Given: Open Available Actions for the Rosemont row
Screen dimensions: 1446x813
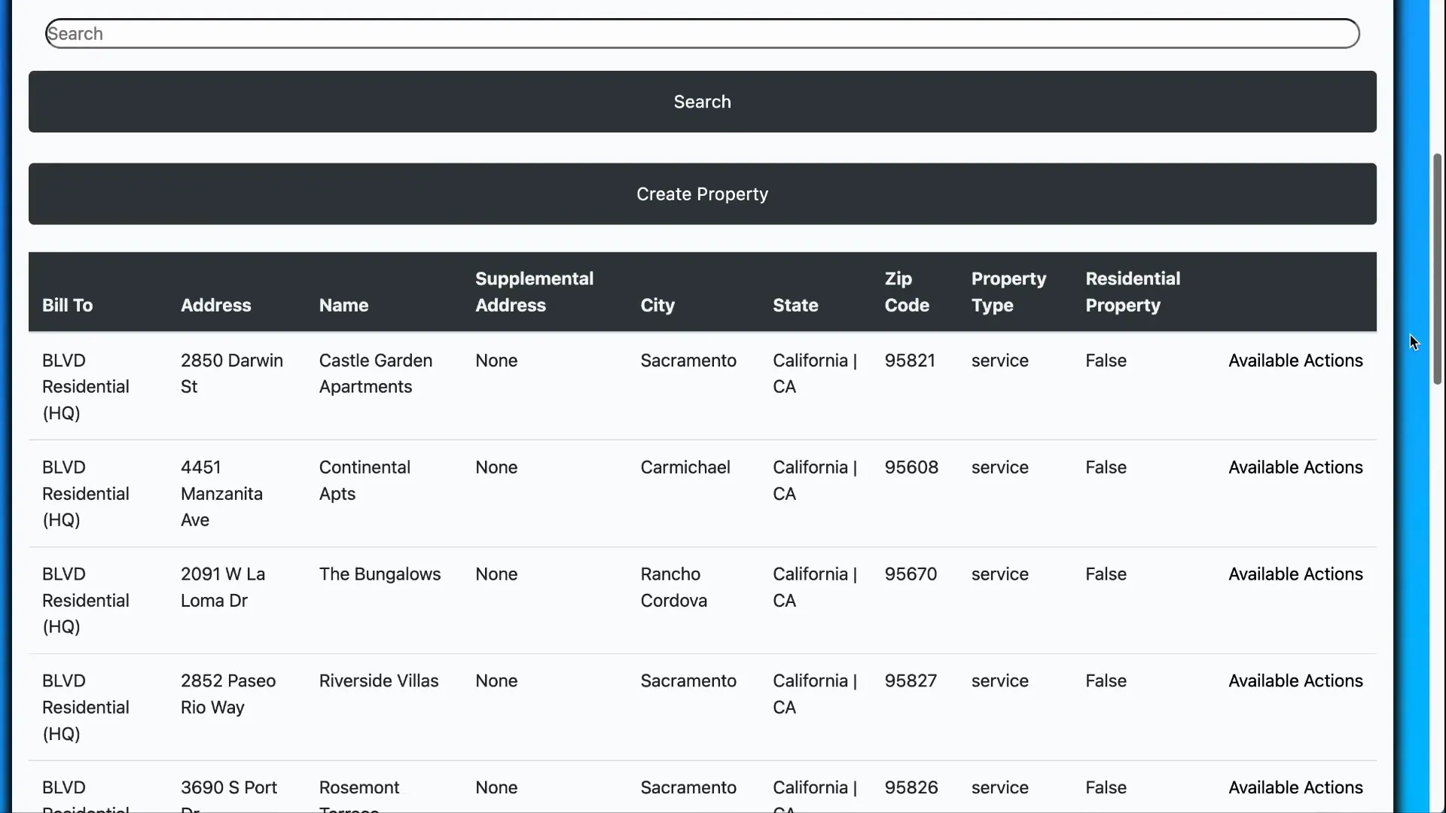Looking at the screenshot, I should [x=1295, y=787].
